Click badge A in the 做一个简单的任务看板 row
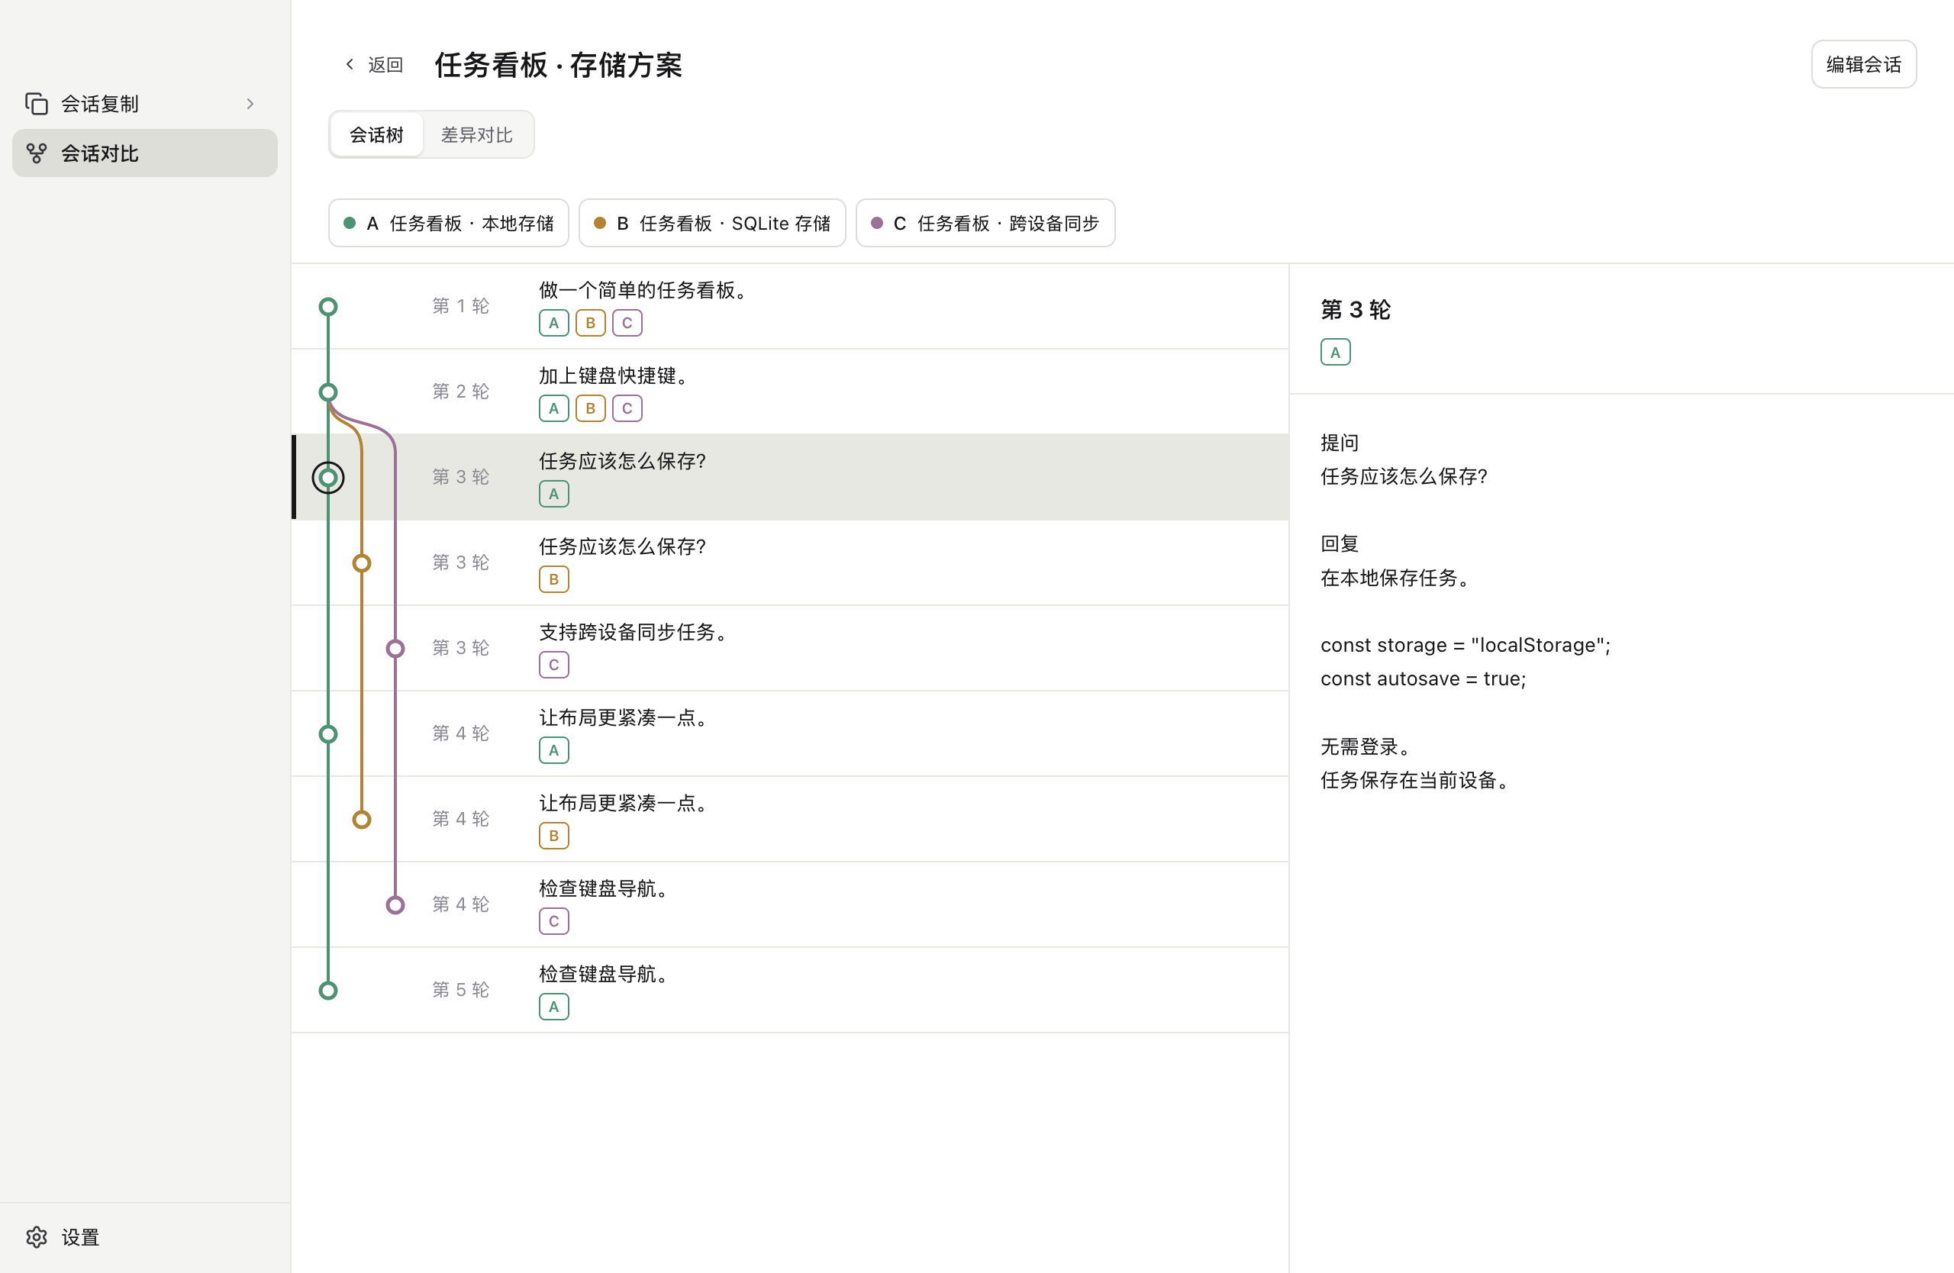The image size is (1954, 1273). pyautogui.click(x=554, y=324)
